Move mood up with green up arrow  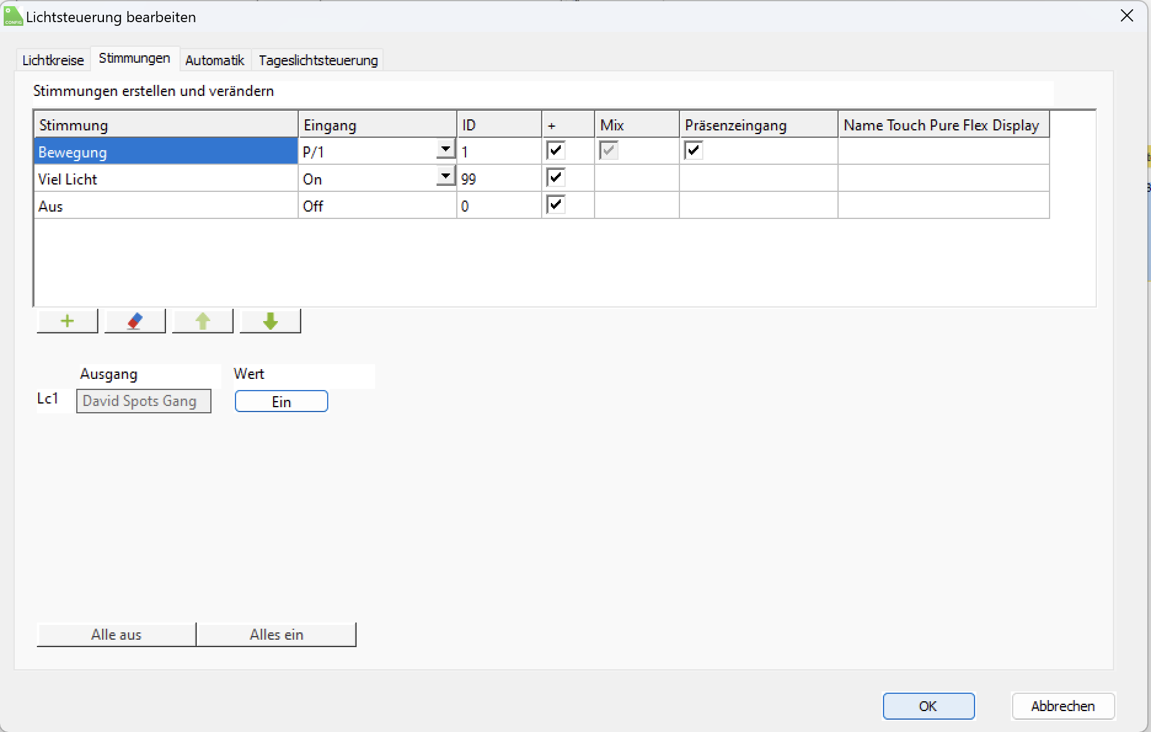[x=202, y=321]
